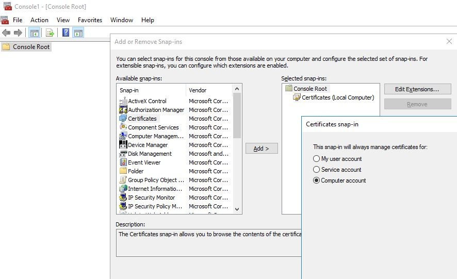
Task: Select the Device Manager snap-in icon
Action: point(123,145)
